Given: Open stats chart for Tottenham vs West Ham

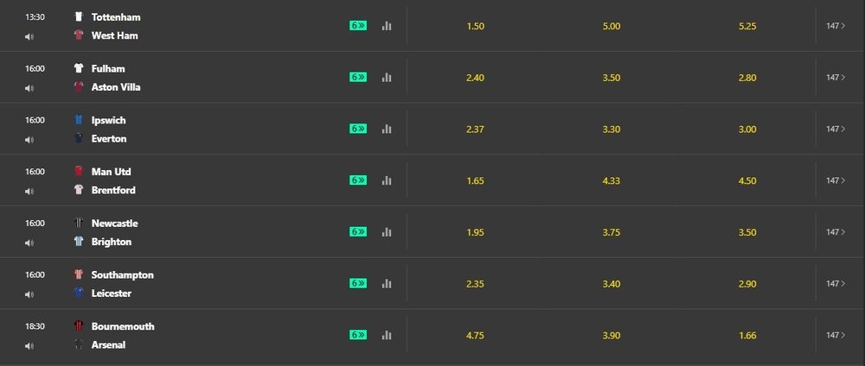Looking at the screenshot, I should [387, 26].
